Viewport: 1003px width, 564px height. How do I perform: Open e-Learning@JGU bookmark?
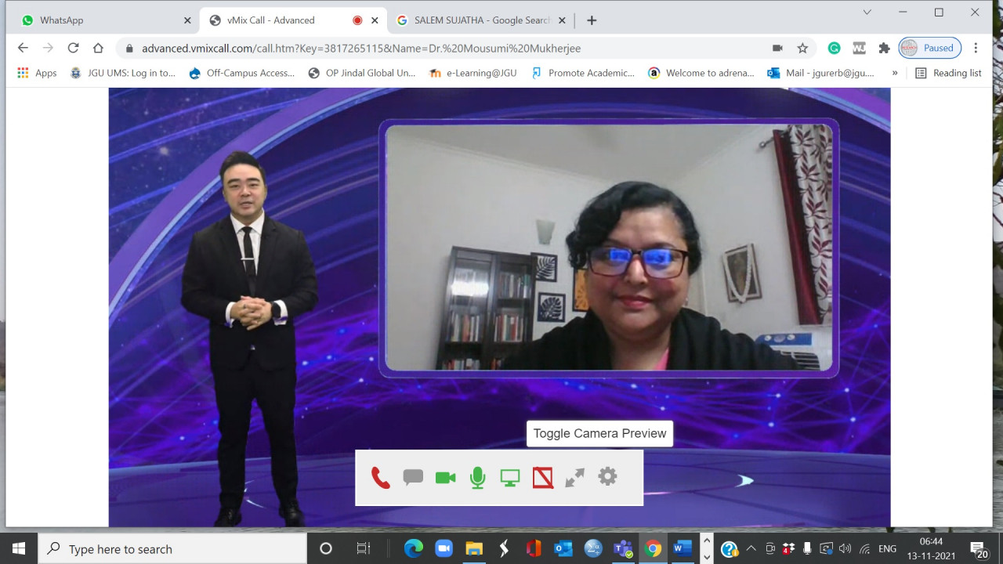coord(473,73)
